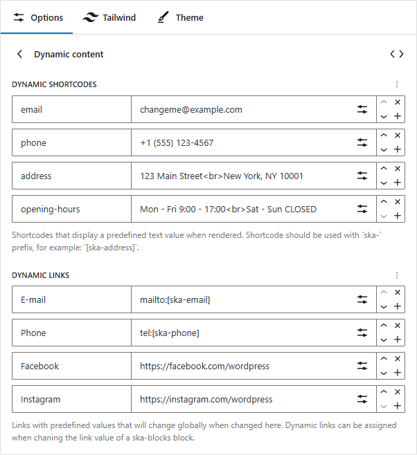Screen dimensions: 417x455
Task: Open the Dynamic Shortcodes three-dot menu
Action: pyautogui.click(x=397, y=84)
